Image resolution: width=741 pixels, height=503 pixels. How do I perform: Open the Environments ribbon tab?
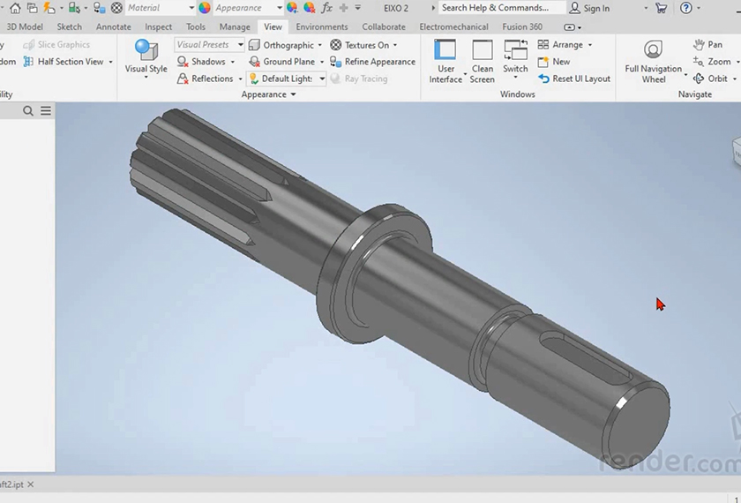[x=321, y=26]
